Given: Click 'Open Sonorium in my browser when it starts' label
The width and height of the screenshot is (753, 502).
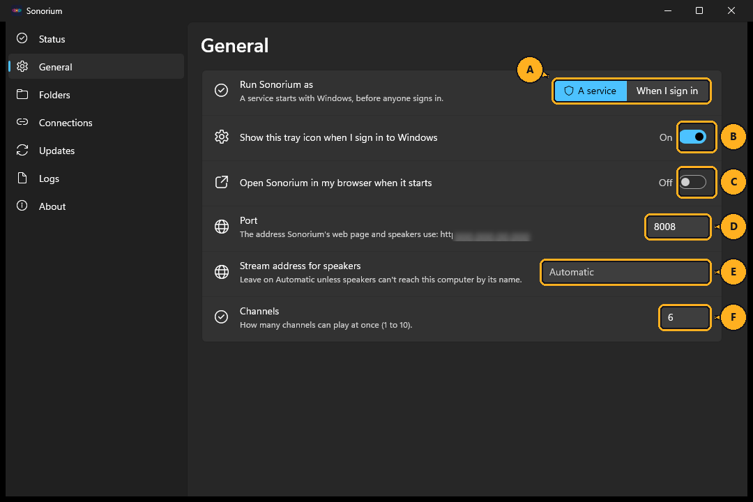Looking at the screenshot, I should tap(335, 183).
